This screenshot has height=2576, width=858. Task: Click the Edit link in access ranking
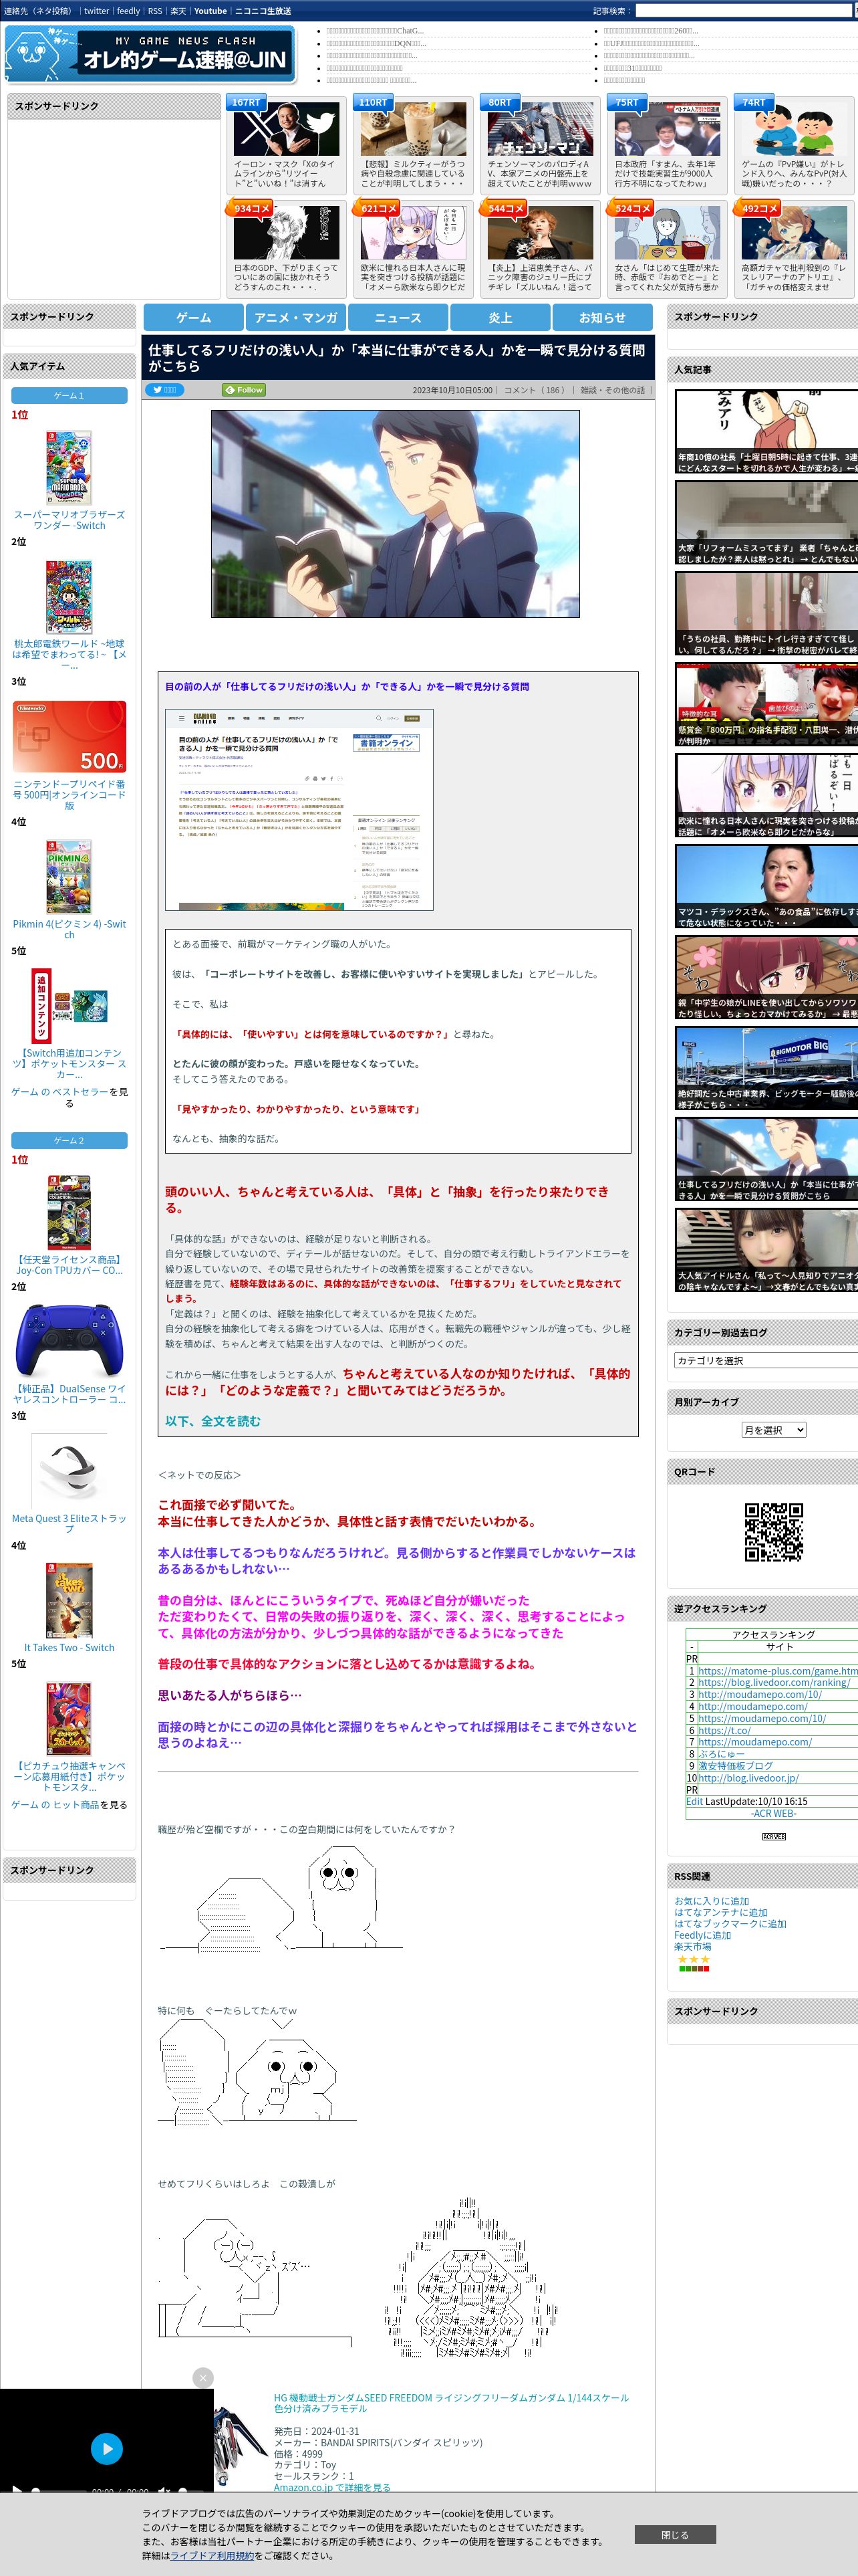(x=694, y=1801)
